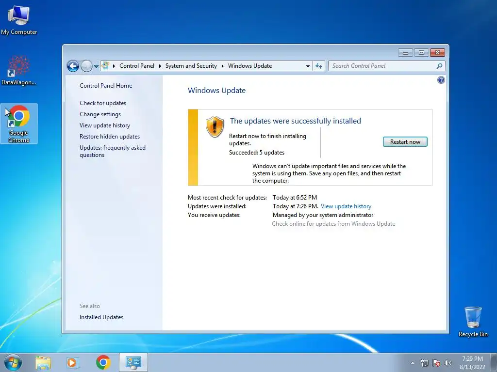The height and width of the screenshot is (372, 497).
Task: Click the volume speaker tray icon
Action: (448, 363)
